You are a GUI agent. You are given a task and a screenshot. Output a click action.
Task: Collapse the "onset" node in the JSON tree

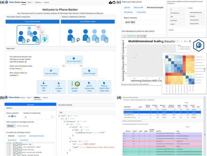[70, 127]
